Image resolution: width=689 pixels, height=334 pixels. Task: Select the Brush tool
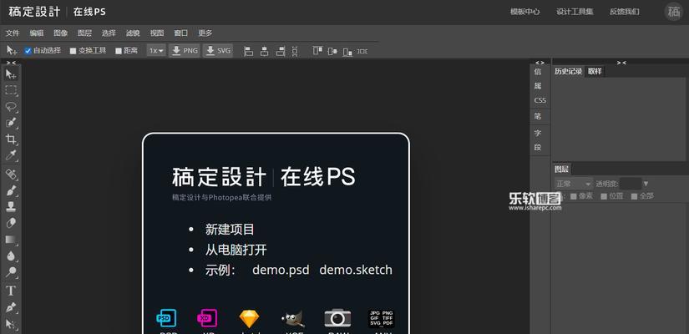[11, 190]
